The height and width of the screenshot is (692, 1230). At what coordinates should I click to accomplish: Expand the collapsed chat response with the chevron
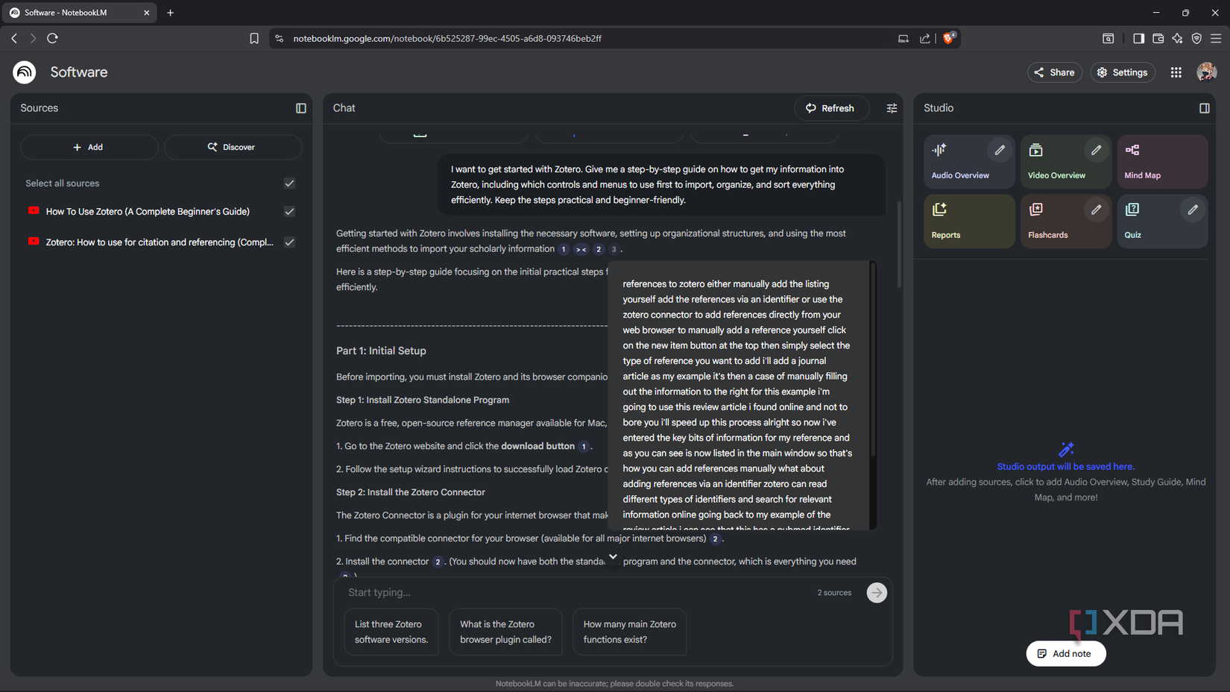(612, 557)
